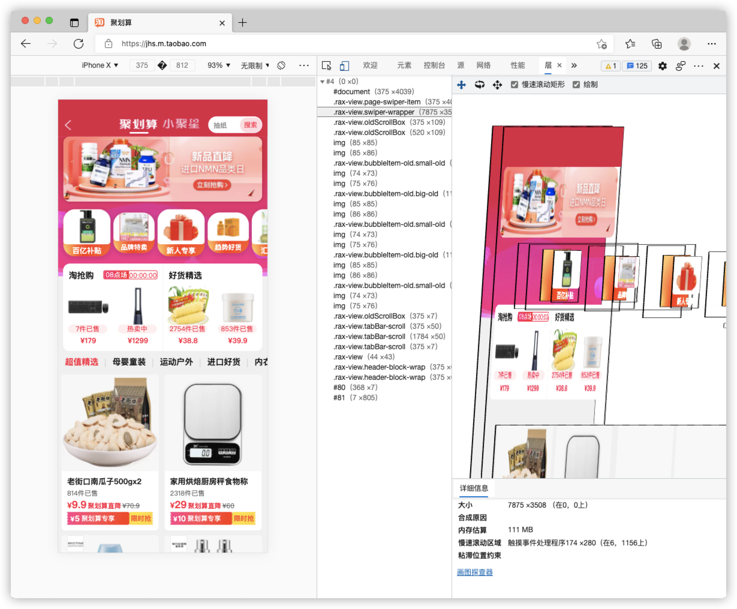The height and width of the screenshot is (609, 737).
Task: Open the 家用烘焙厨房秤食物称 product card
Action: (213, 452)
